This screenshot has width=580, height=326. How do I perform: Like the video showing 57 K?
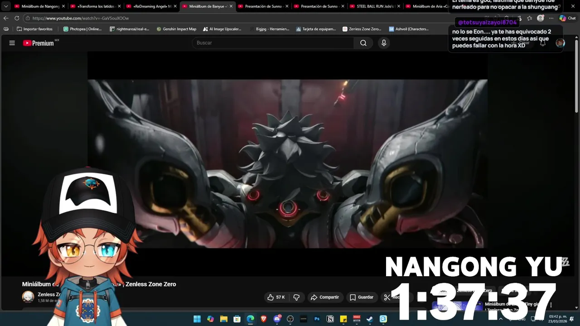pyautogui.click(x=276, y=297)
